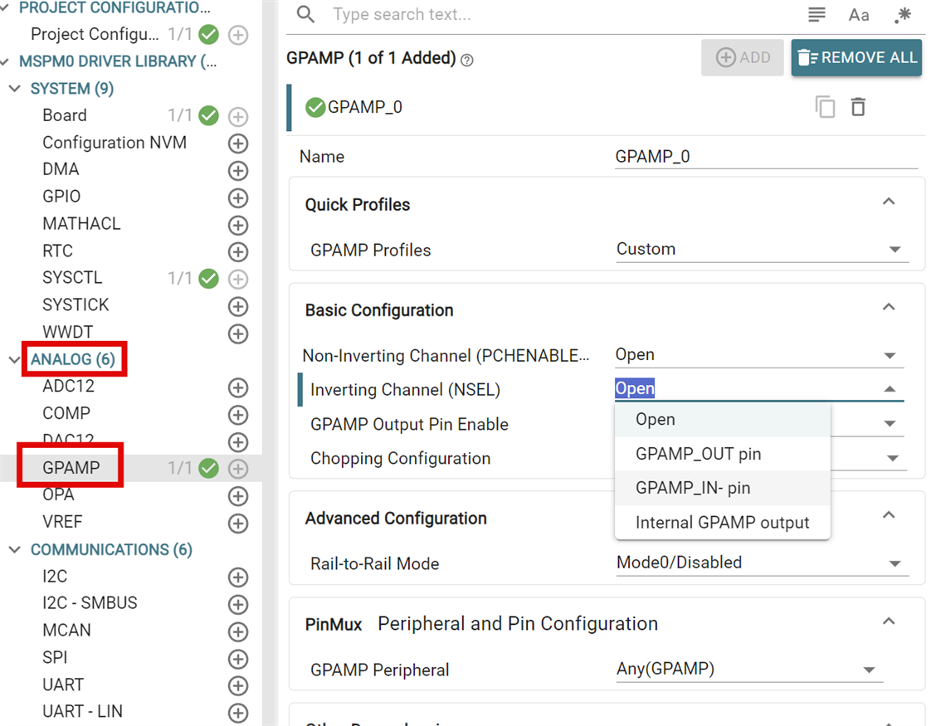
Task: Add a Configuration NVM instance
Action: 238,144
